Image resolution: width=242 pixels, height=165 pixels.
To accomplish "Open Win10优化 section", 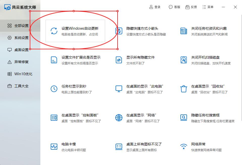I will (20, 74).
